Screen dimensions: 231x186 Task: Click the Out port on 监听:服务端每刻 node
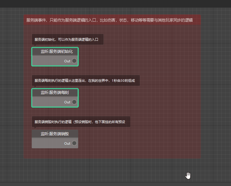(x=74, y=102)
